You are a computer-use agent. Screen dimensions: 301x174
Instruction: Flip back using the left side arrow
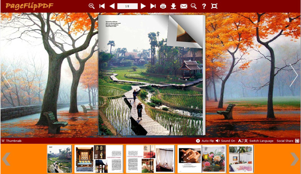[6, 75]
